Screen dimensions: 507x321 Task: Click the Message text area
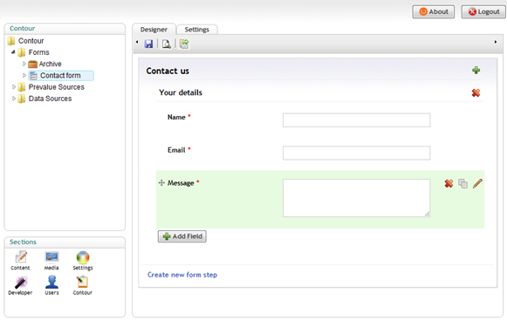[x=356, y=198]
